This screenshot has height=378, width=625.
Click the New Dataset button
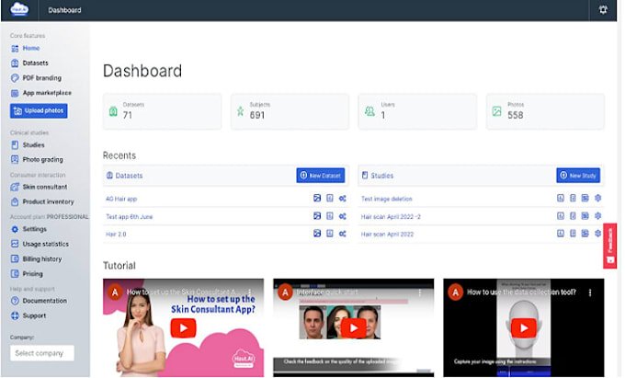[321, 176]
